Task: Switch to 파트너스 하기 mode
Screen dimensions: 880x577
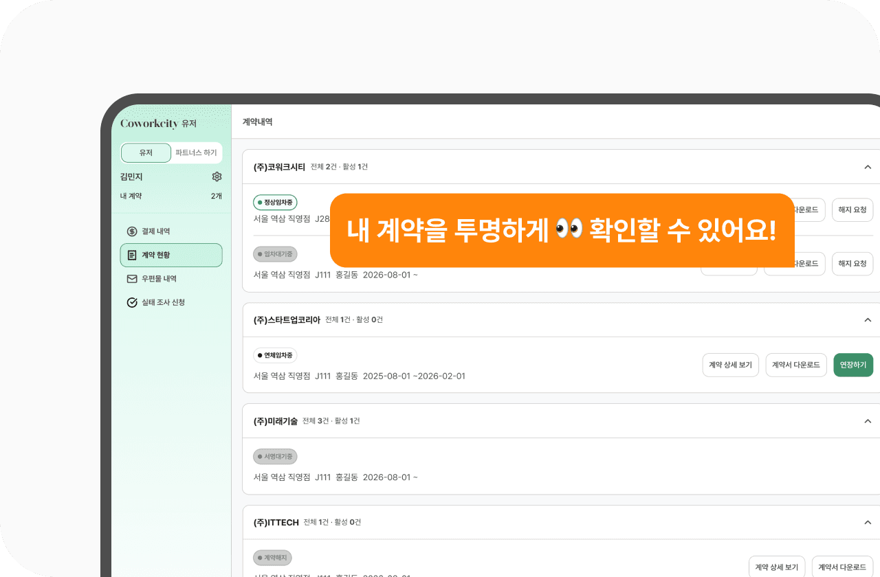Action: point(196,153)
